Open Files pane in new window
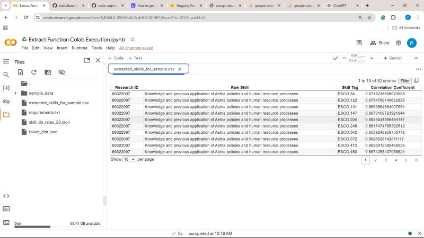The height and width of the screenshot is (238, 424). (x=87, y=60)
